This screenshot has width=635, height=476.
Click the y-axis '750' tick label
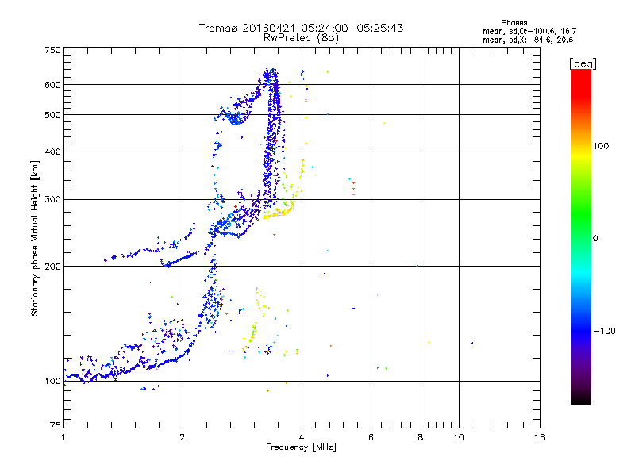[53, 50]
